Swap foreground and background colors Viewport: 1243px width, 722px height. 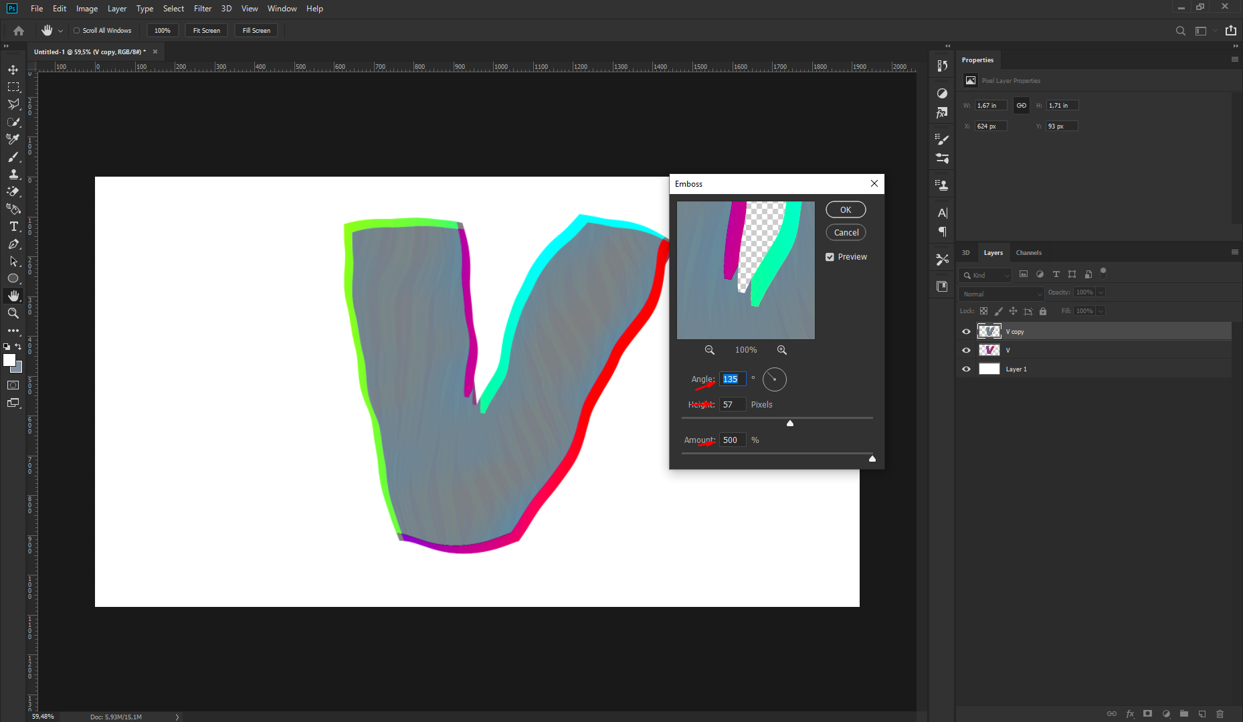19,347
